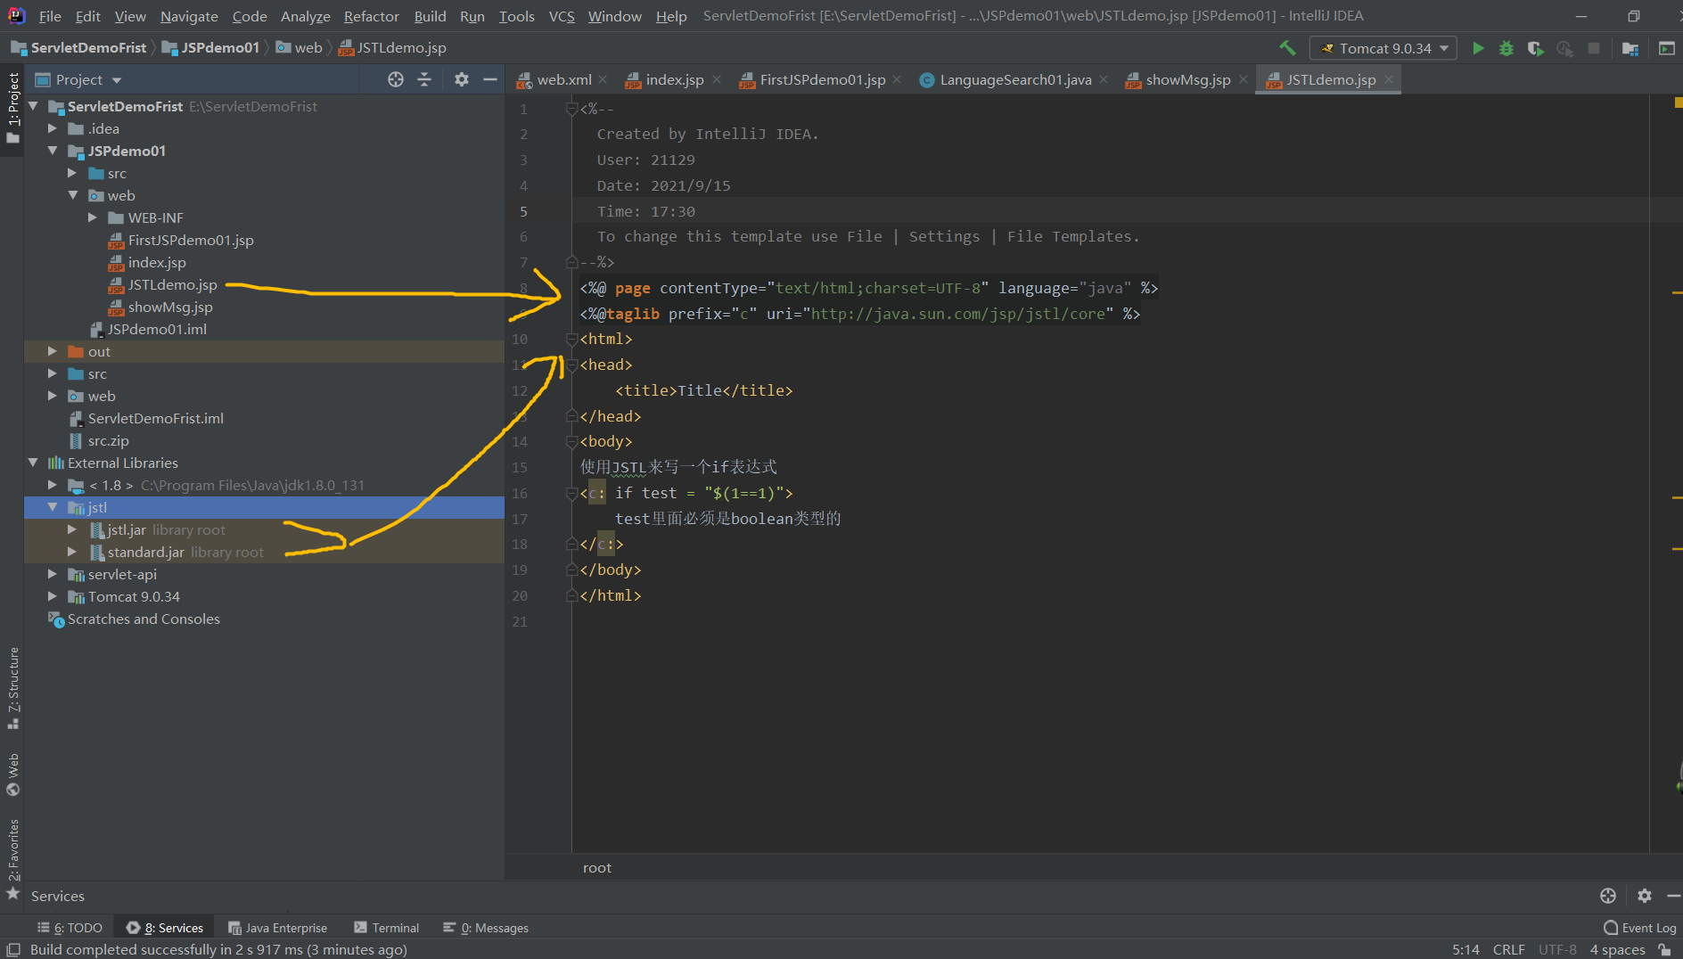Click the profiler run icon
The width and height of the screenshot is (1683, 959).
coord(1564,48)
